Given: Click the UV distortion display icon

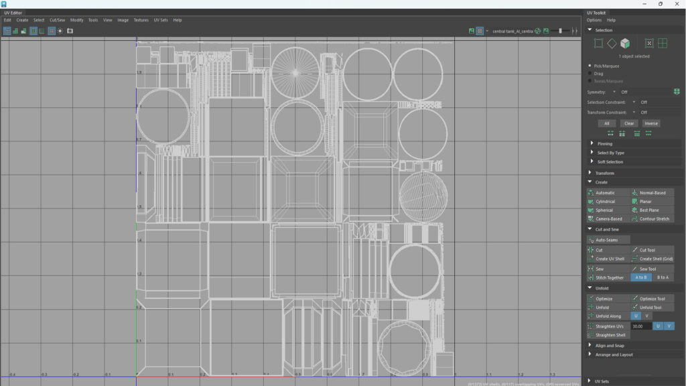Looking at the screenshot, I should (23, 31).
